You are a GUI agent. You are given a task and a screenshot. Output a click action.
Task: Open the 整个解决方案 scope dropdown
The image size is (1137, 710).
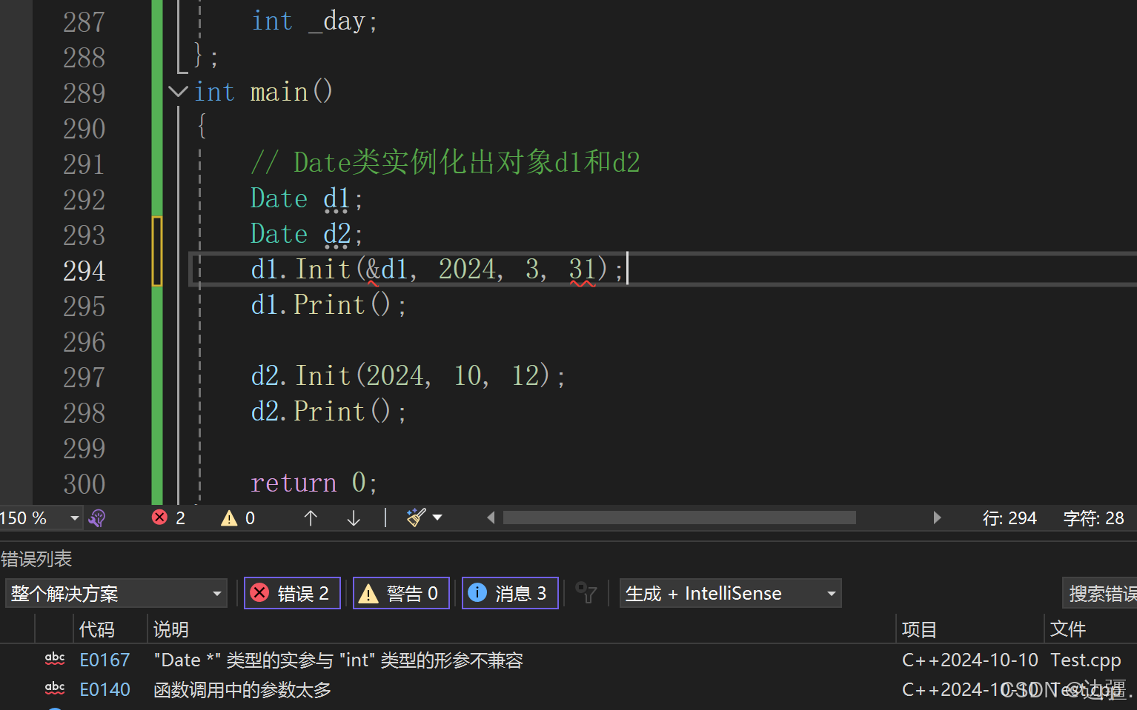[x=116, y=593]
